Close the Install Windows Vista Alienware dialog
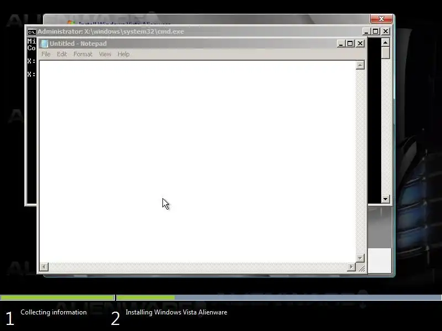This screenshot has height=331, width=442. pyautogui.click(x=381, y=19)
